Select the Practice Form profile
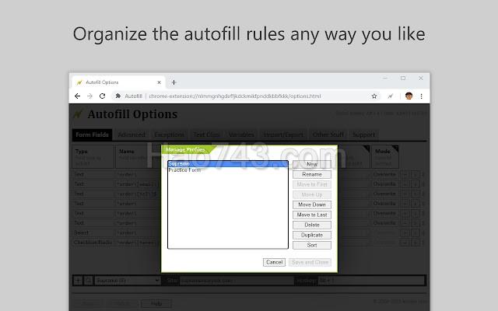The height and width of the screenshot is (311, 498). point(228,170)
